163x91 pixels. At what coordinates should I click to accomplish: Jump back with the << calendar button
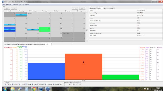tap(7, 9)
